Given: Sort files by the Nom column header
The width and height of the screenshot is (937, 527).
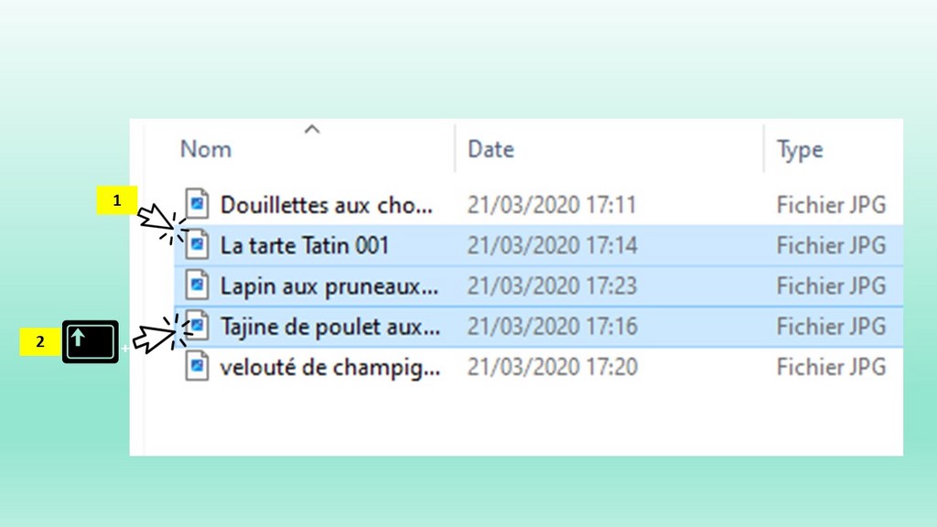Looking at the screenshot, I should tap(206, 149).
